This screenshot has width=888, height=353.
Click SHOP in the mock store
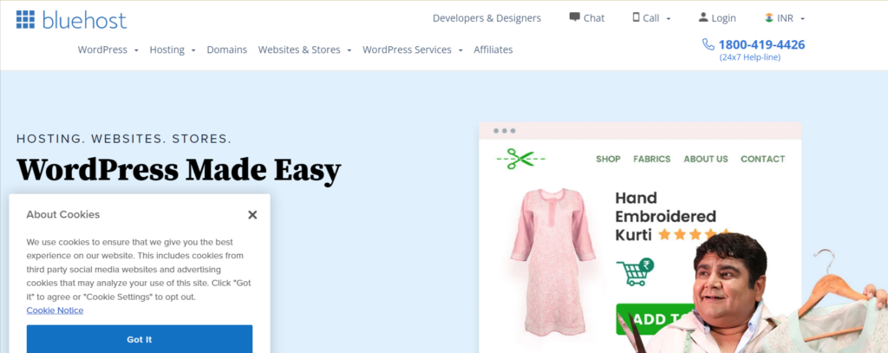(608, 160)
